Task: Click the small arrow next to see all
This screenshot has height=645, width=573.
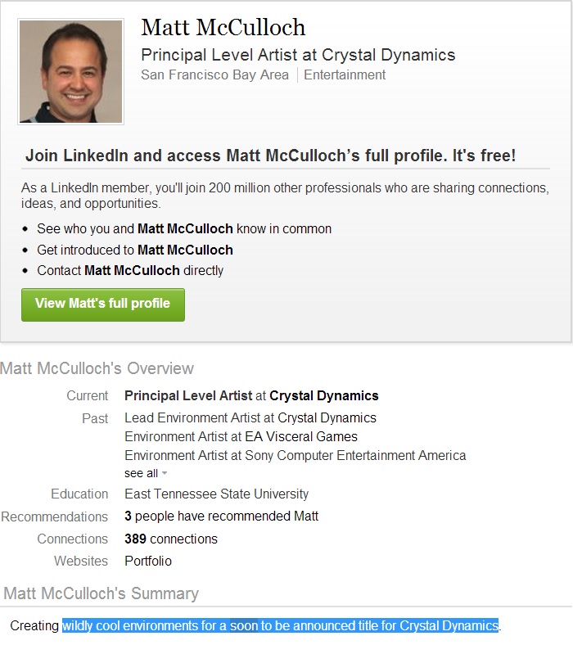Action: (165, 473)
